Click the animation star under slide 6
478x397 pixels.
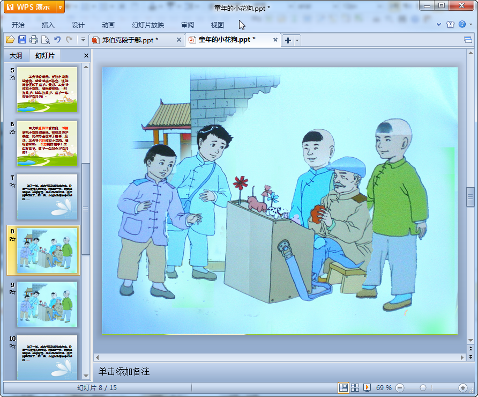12,132
